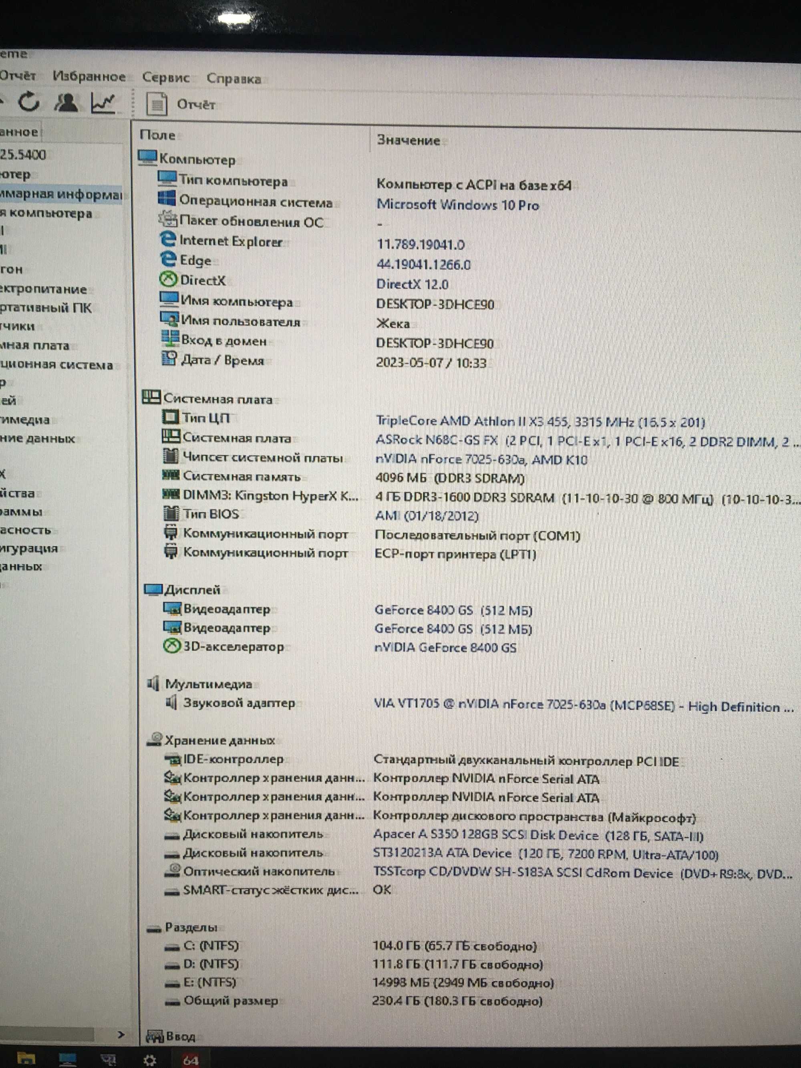The image size is (801, 1068).
Task: Select the системная плата item in sidebar tree
Action: point(35,345)
